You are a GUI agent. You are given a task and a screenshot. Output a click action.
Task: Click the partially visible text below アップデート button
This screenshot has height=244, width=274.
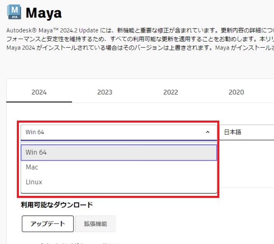click(82, 242)
